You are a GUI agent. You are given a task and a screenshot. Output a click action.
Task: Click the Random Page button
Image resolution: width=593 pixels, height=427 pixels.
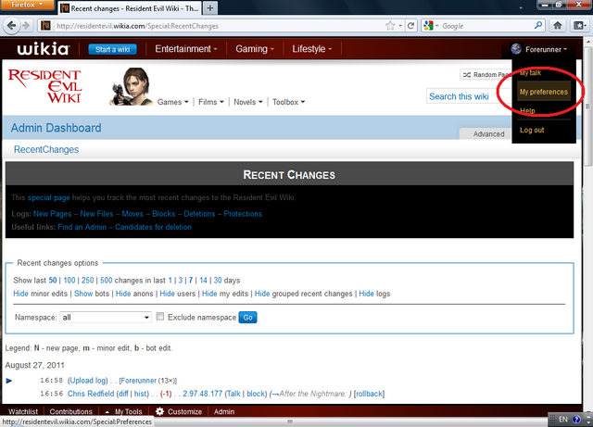coord(486,74)
